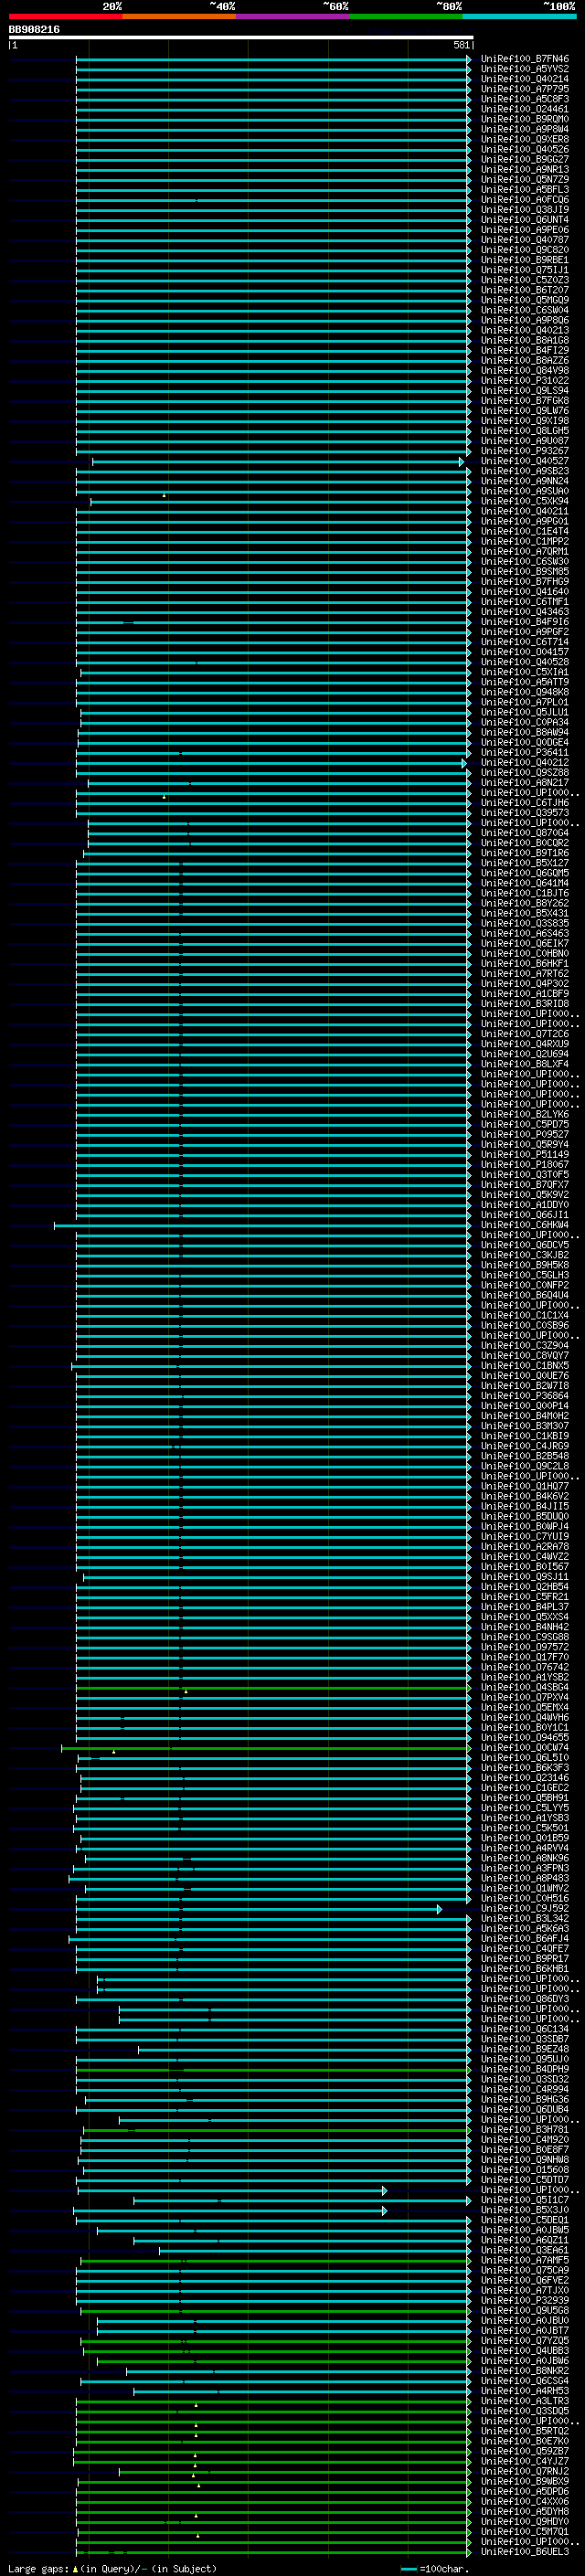Select label UniRef100_Q948K8

coord(524,692)
